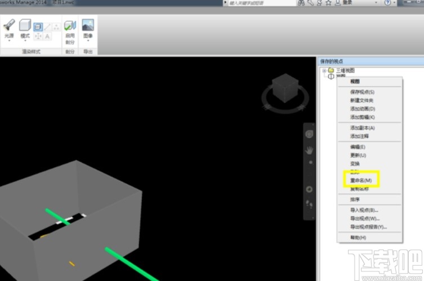The image size is (424, 281).
Task: Select the orbit tool on navigation bar
Action: point(309,189)
